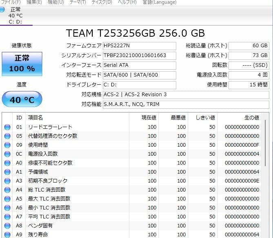Click the status orb for row 01 リードエラーレート
Image resolution: width=273 pixels, height=238 pixels.
[7, 127]
